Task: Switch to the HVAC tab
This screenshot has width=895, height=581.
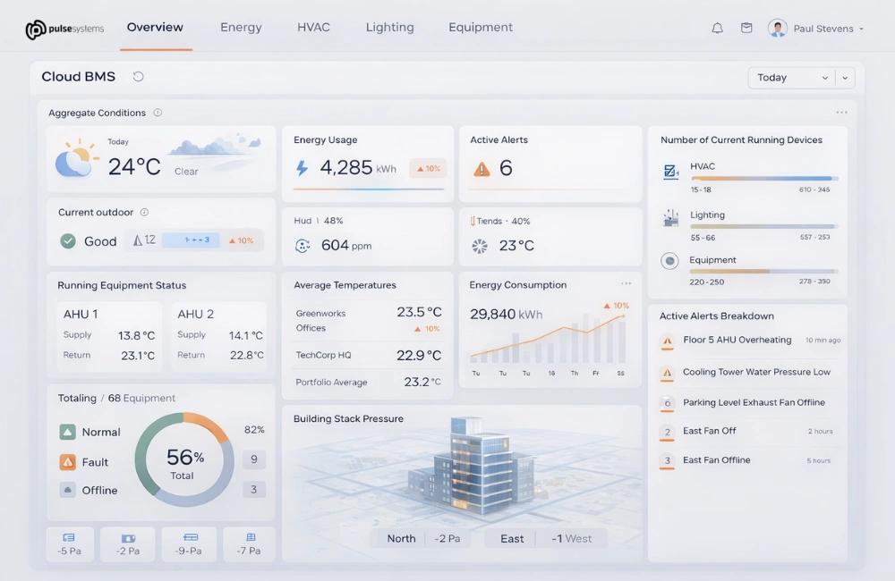Action: [313, 28]
